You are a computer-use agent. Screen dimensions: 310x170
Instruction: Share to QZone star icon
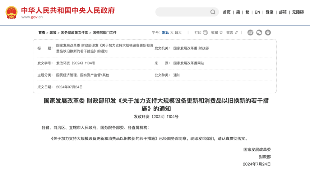(268, 33)
